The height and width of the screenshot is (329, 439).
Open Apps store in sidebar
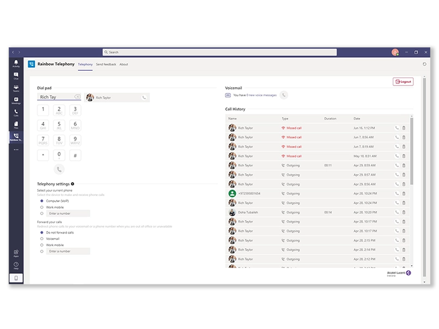click(16, 253)
